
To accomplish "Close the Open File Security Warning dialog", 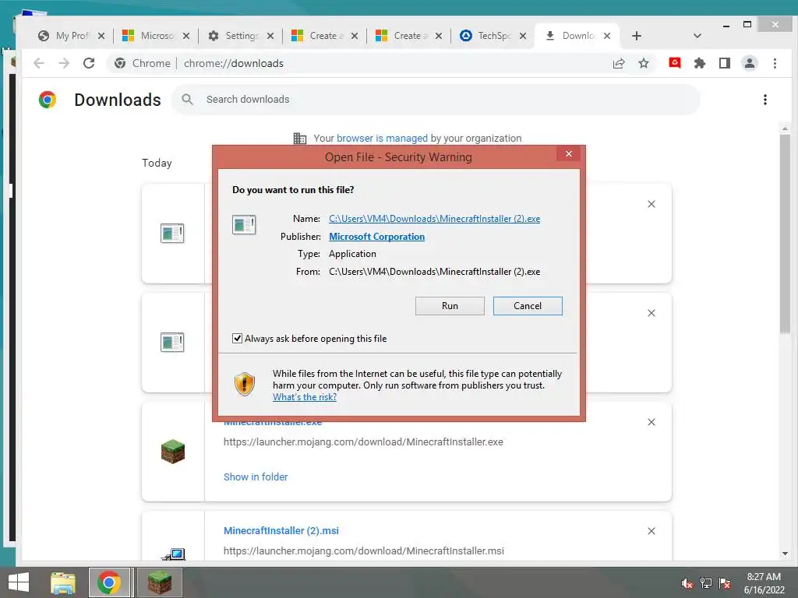I will (x=568, y=153).
